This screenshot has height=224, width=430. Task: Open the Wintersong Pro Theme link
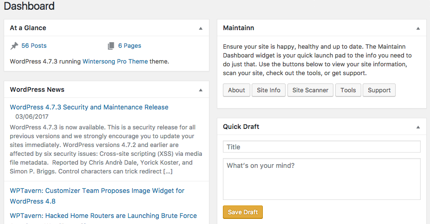tap(115, 61)
